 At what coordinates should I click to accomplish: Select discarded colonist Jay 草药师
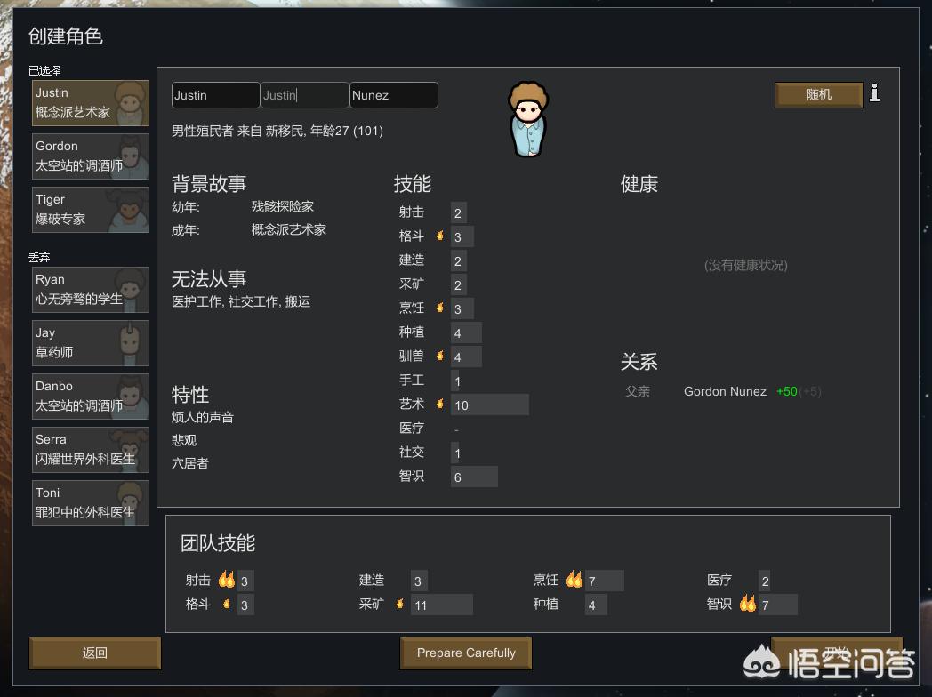91,343
